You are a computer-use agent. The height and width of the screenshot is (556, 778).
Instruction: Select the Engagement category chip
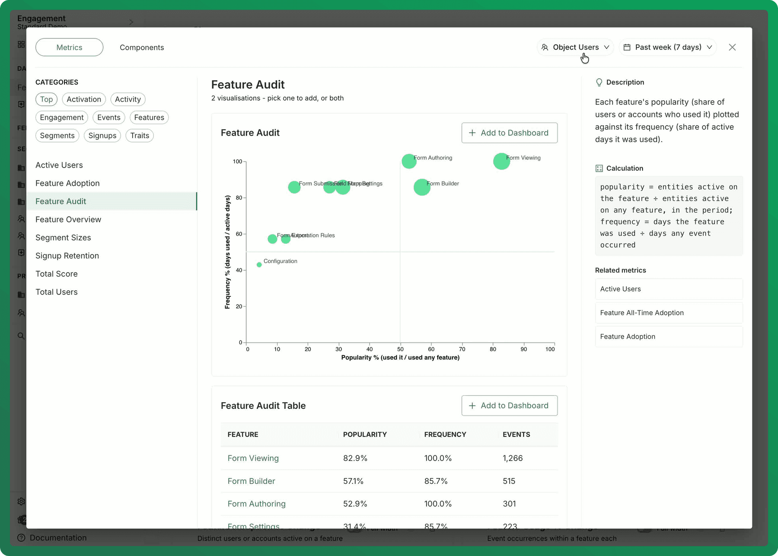tap(62, 118)
